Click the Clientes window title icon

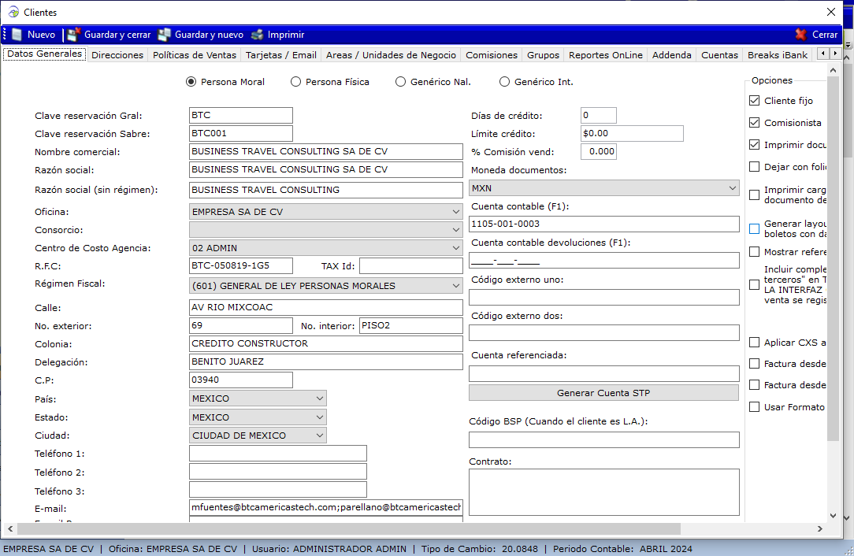click(13, 13)
